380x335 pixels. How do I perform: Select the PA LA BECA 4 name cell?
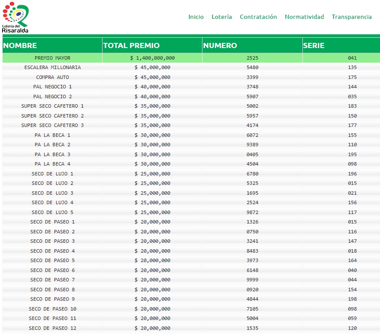tap(52, 164)
